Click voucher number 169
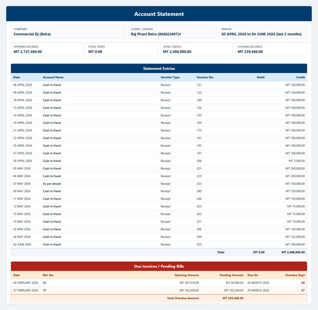 [x=199, y=123]
